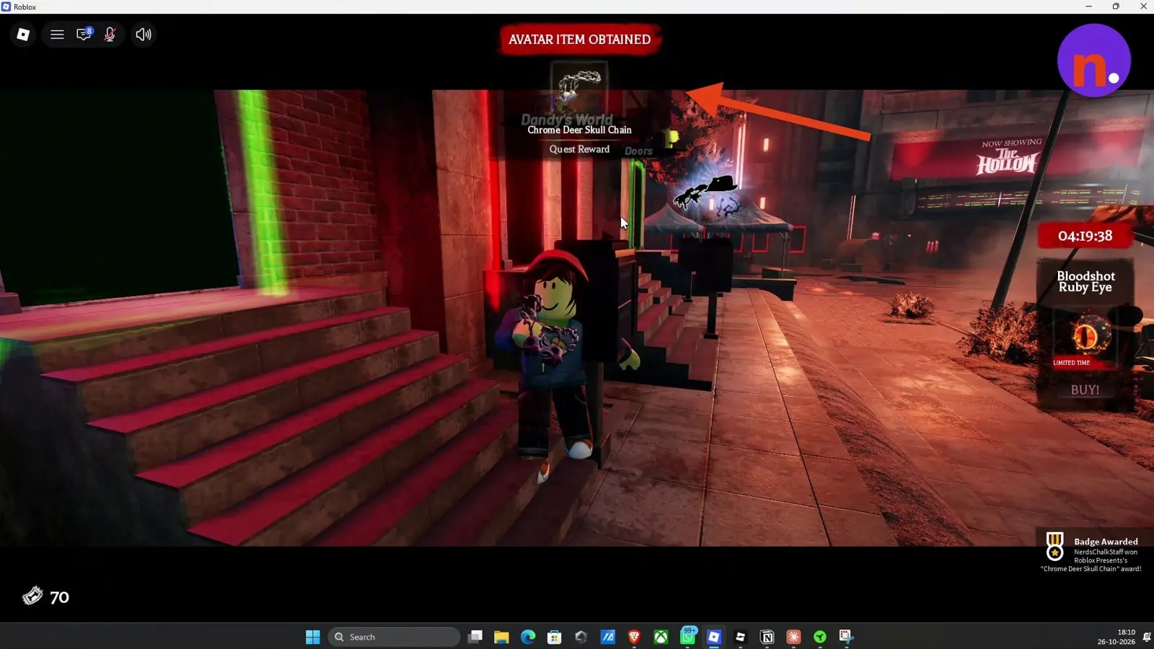Viewport: 1154px width, 649px height.
Task: Click The Hollow now showing sign
Action: (1008, 157)
